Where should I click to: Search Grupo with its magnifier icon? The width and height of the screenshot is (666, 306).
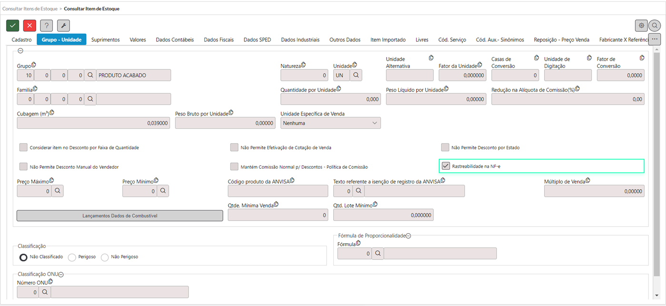(90, 75)
